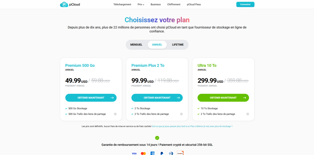Open info icon in Ultra 10 To card
Screen dimensions: 314x155
(x=248, y=114)
